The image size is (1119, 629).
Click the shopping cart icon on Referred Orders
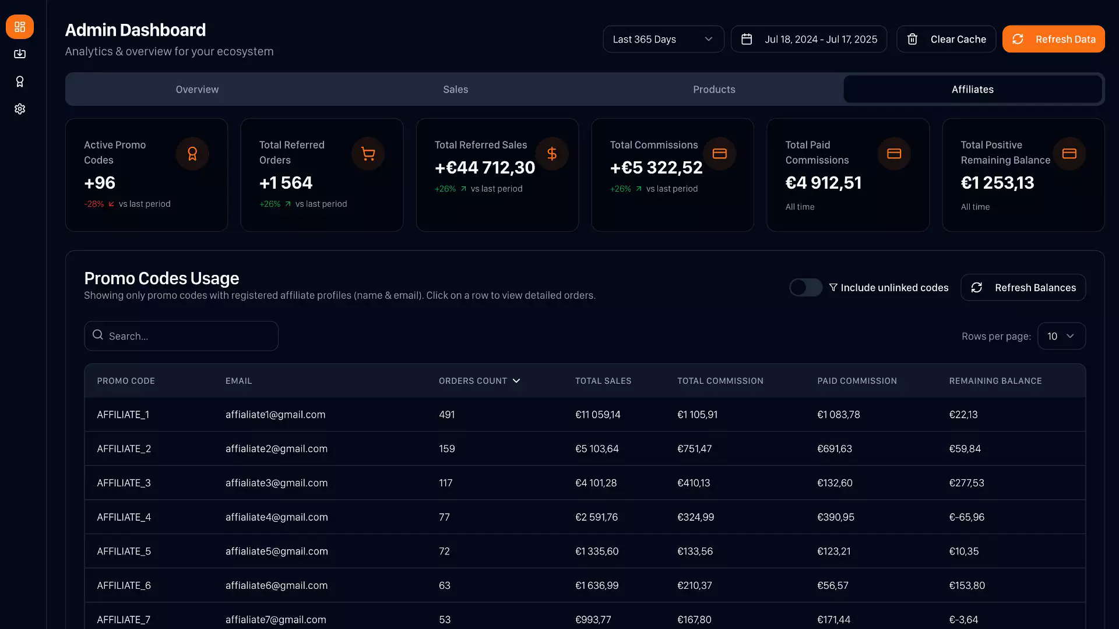(x=368, y=154)
